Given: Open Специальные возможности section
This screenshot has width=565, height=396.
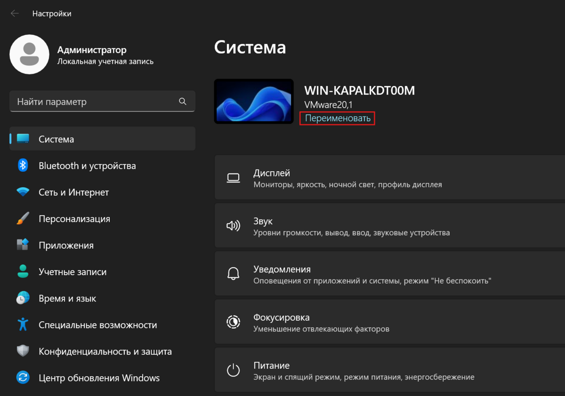Looking at the screenshot, I should 97,325.
